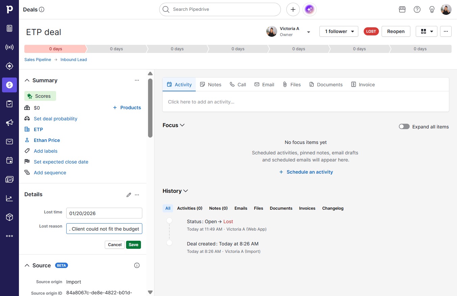Collapse the Summary section

coord(27,80)
